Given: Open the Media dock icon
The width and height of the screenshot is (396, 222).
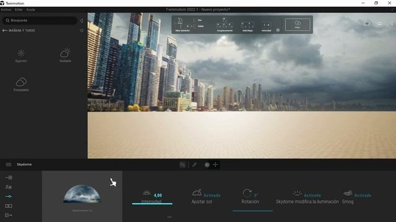Looking at the screenshot, I should 9,206.
